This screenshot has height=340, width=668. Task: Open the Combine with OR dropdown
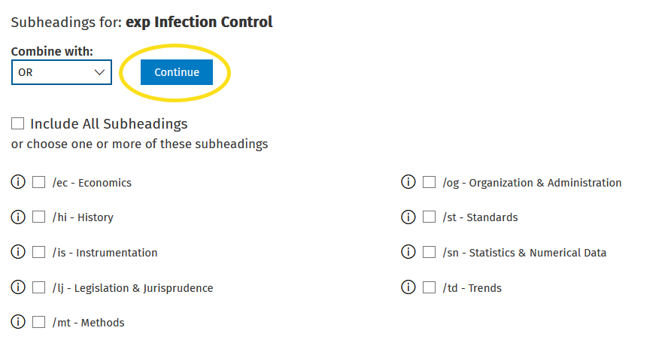coord(62,72)
